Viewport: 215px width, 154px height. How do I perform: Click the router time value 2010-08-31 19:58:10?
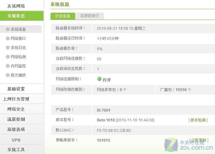click(115, 28)
